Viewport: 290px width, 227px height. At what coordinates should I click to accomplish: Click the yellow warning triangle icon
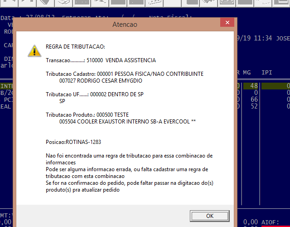[34, 51]
